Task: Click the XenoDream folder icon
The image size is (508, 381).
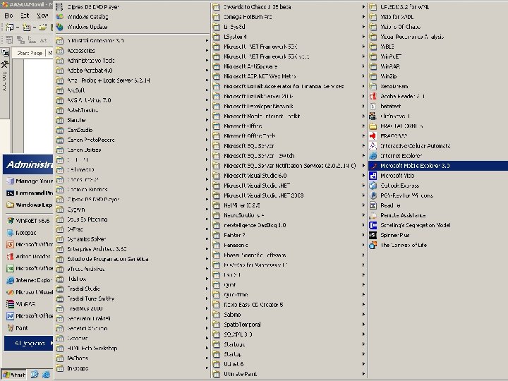Action: pyautogui.click(x=373, y=87)
